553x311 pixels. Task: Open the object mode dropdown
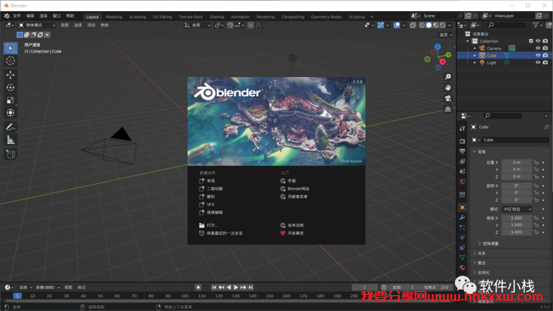point(37,26)
